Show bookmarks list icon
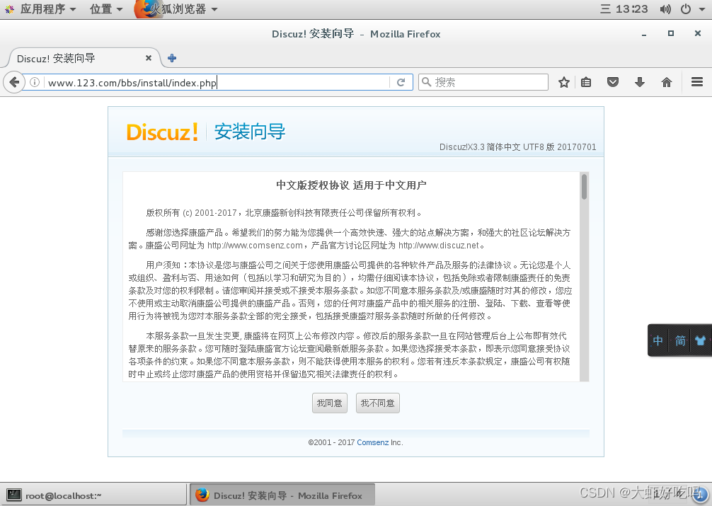712x506 pixels. point(586,82)
